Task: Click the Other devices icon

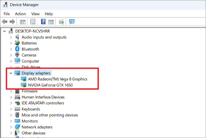Action: point(17,133)
